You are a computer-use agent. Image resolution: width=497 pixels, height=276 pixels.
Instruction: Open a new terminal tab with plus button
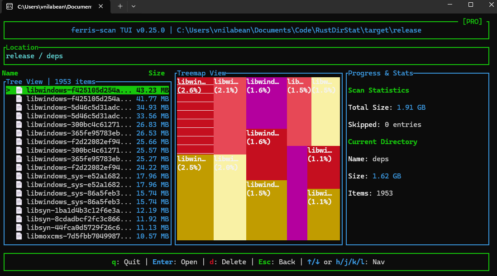click(x=120, y=6)
